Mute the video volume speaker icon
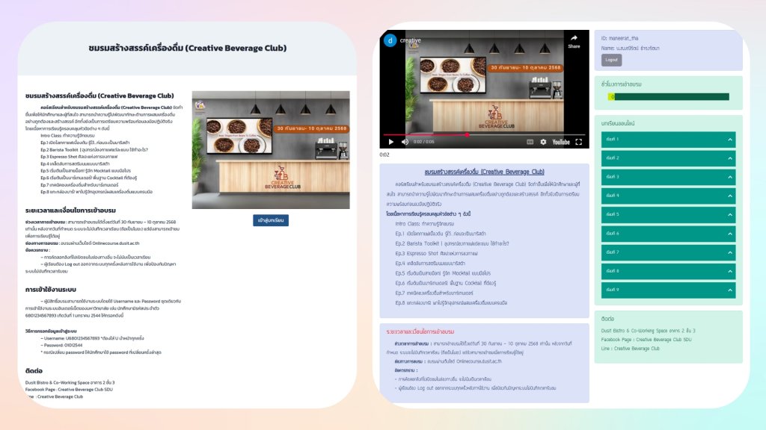766x430 pixels. (405, 141)
